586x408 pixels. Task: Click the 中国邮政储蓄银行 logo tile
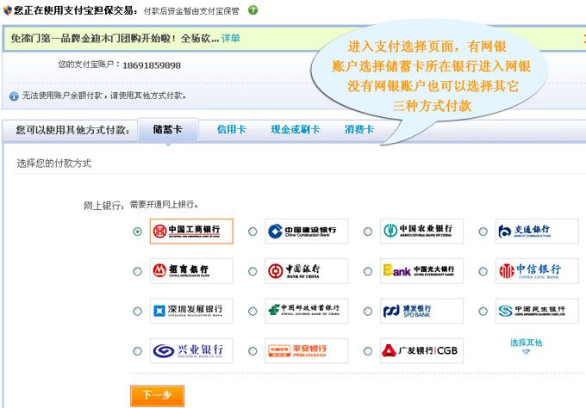pos(307,311)
